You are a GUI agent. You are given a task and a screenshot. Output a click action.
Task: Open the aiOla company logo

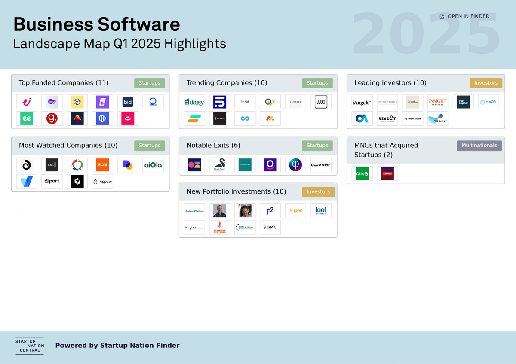coord(153,164)
